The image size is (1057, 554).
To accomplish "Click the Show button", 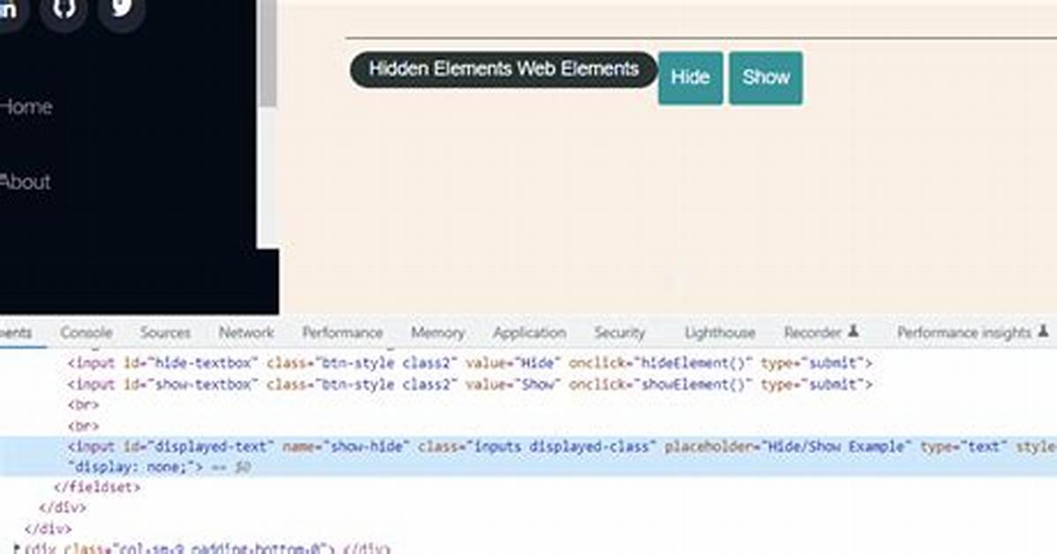I will pos(766,79).
